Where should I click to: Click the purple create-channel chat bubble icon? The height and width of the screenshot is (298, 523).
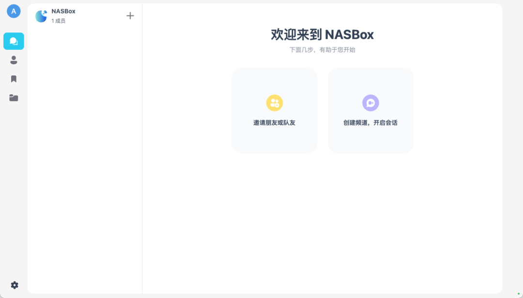coord(370,103)
